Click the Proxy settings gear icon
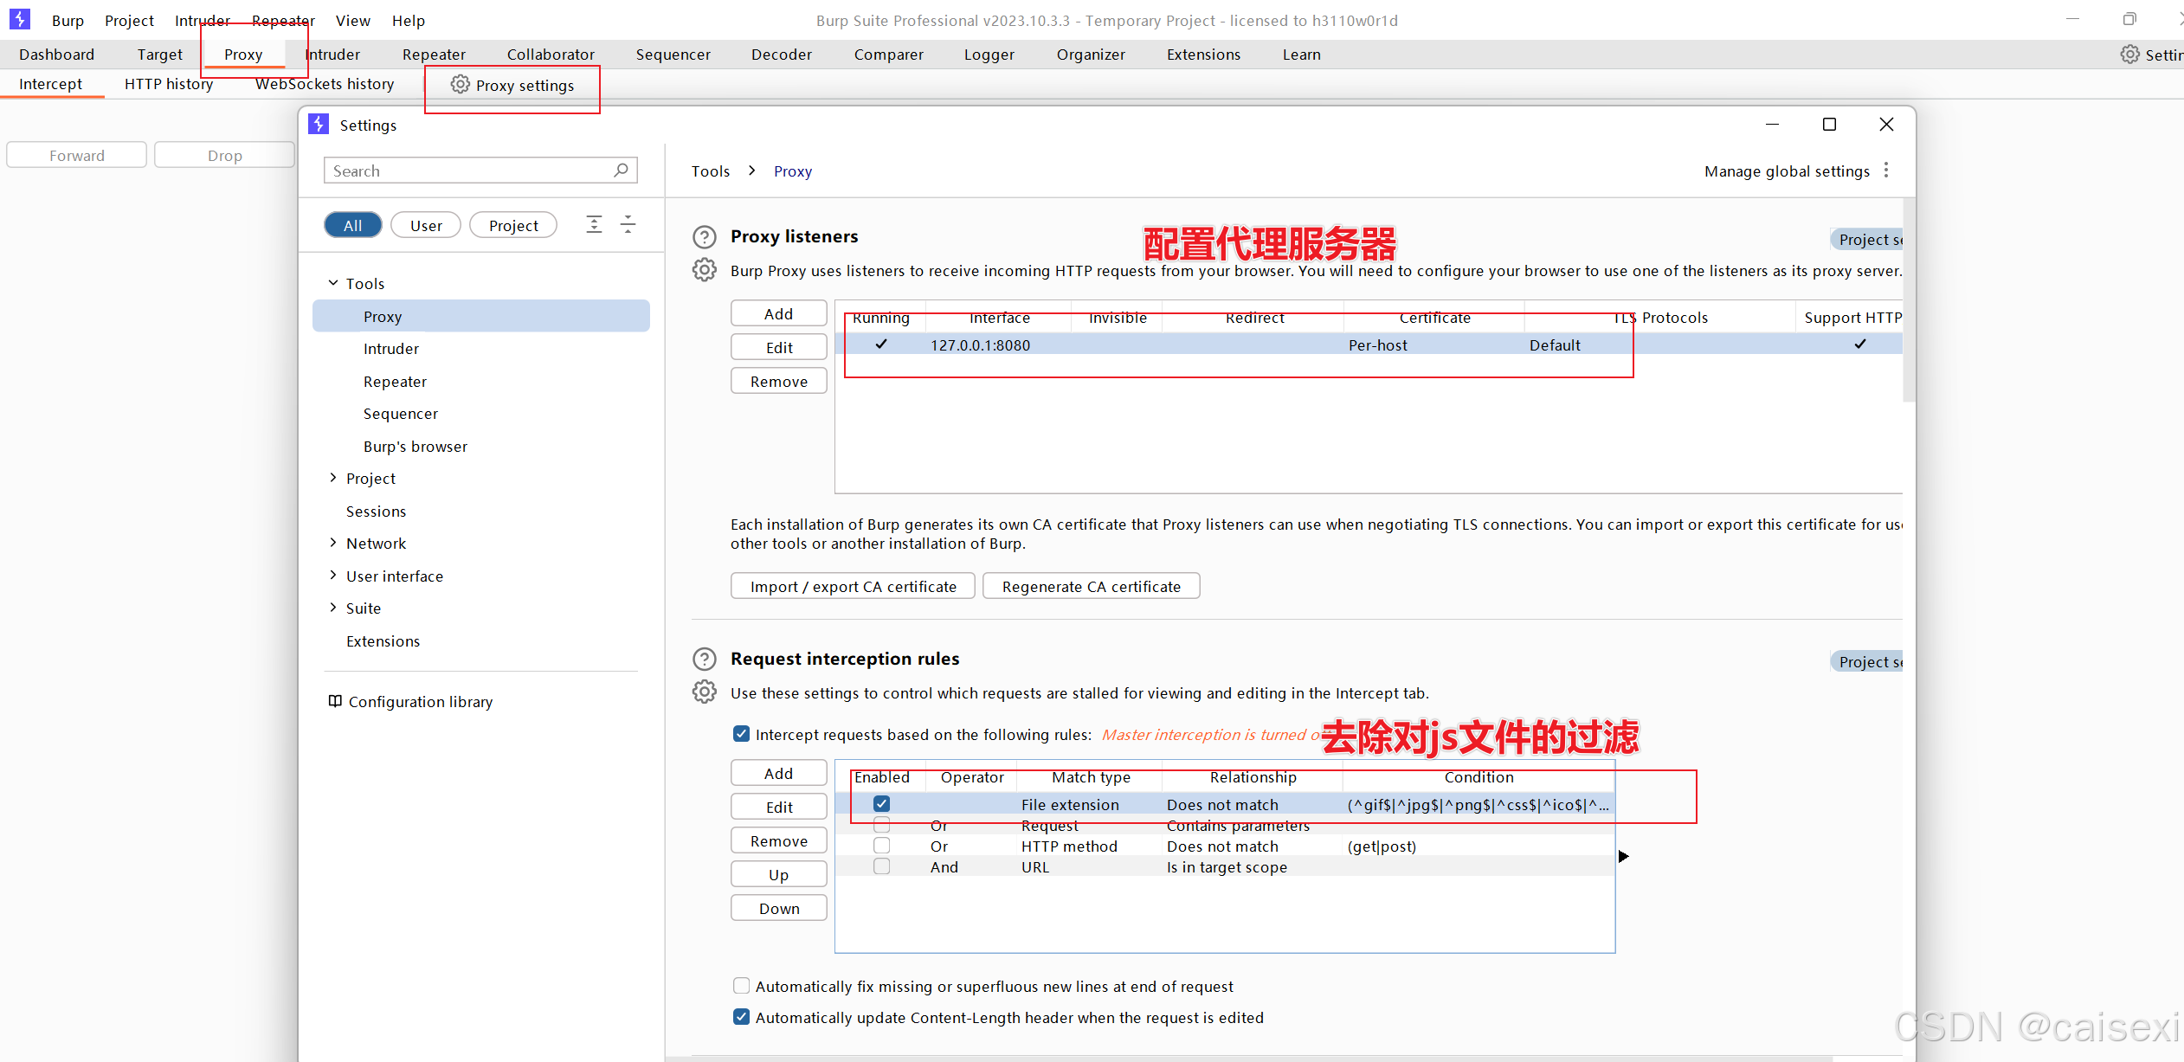Image resolution: width=2184 pixels, height=1062 pixels. coord(461,84)
